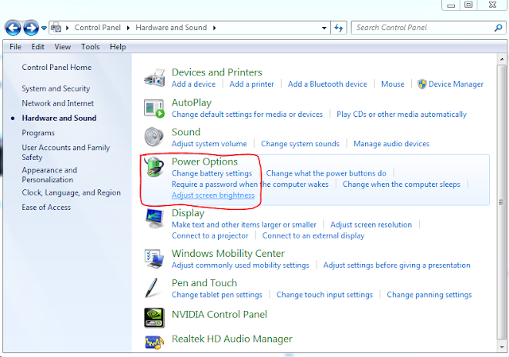Open the File menu
Image resolution: width=509 pixels, height=357 pixels.
[x=15, y=47]
